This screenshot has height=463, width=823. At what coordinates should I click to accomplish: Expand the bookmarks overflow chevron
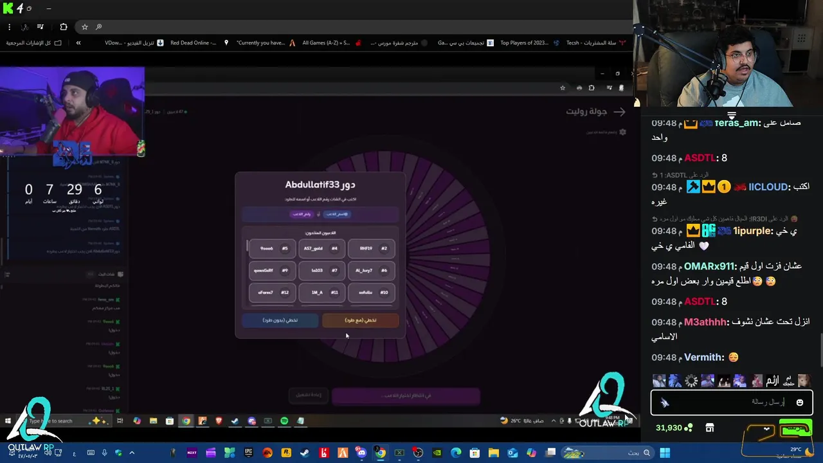pos(78,43)
